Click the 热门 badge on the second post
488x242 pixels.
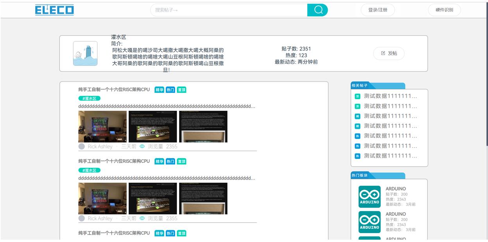click(x=170, y=162)
